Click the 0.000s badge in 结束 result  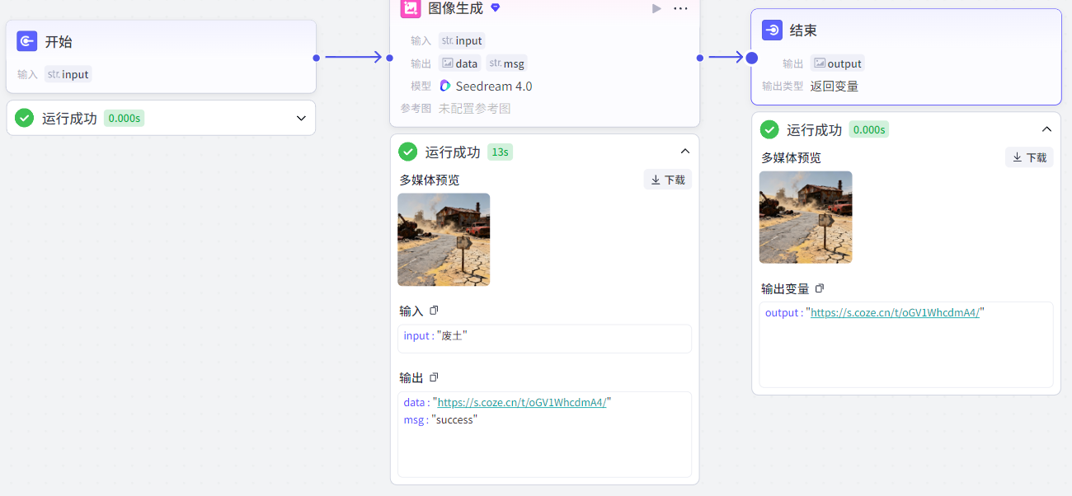click(x=869, y=129)
